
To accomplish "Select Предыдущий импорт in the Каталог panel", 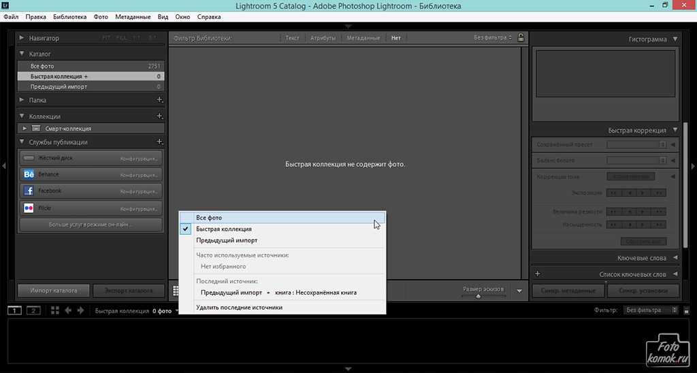I will tap(59, 87).
